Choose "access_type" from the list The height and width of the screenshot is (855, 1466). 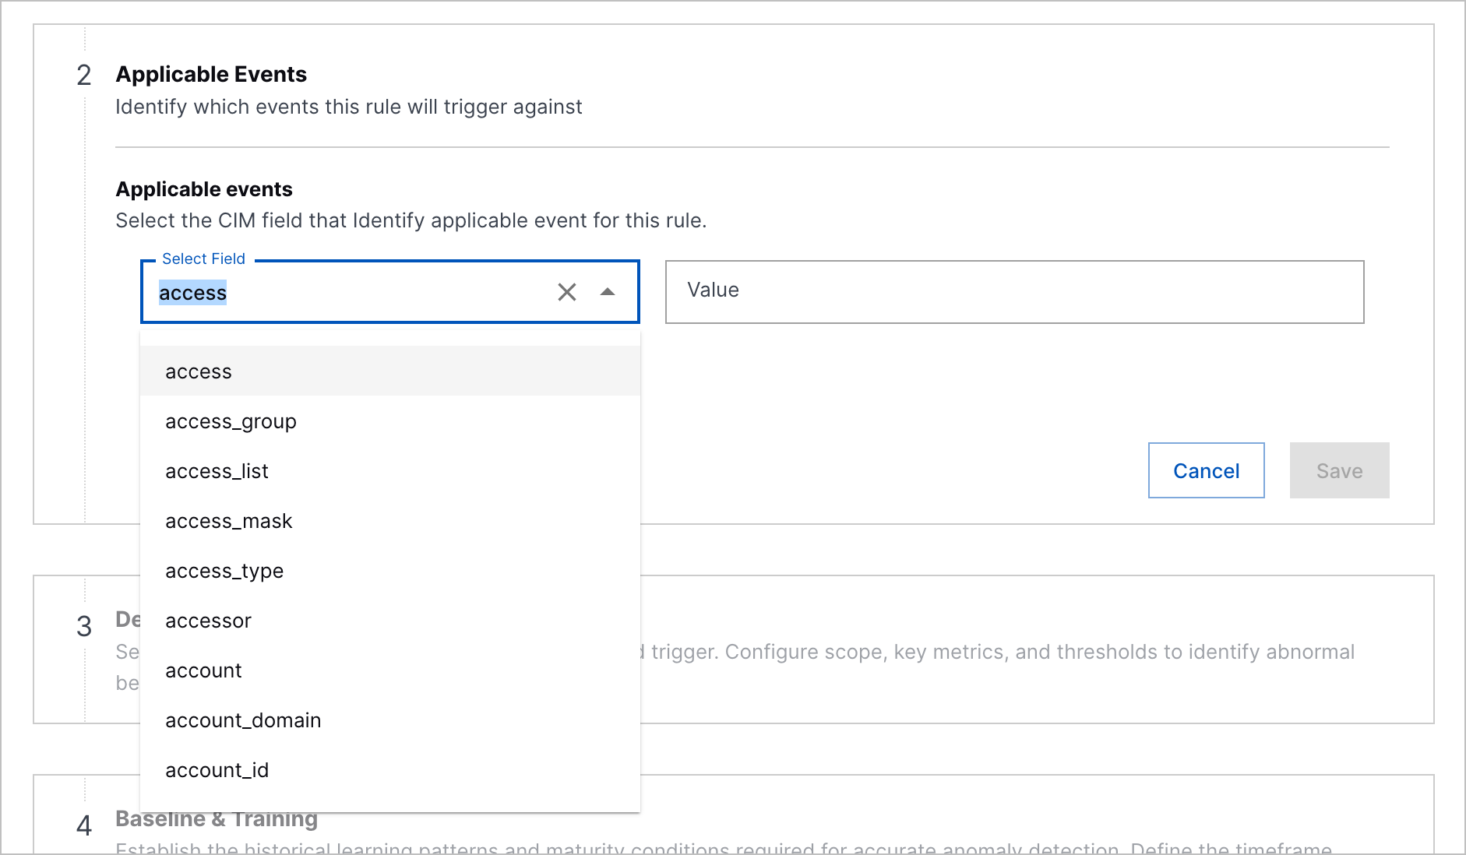(x=224, y=571)
